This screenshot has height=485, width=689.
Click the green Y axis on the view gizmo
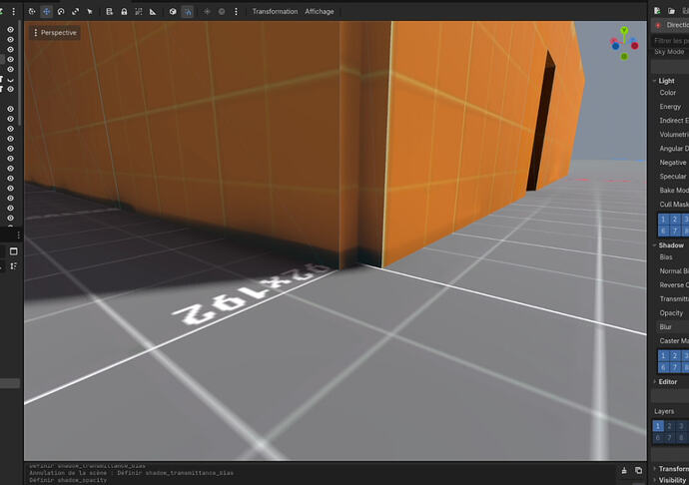coord(623,30)
